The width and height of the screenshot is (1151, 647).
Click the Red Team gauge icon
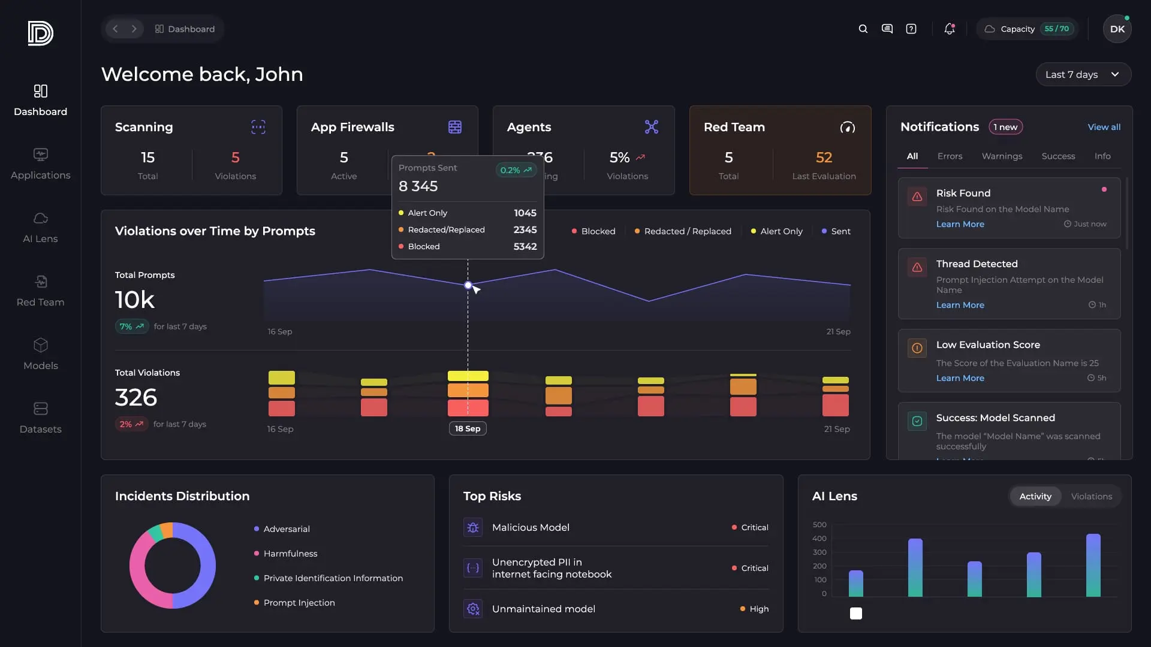click(x=847, y=127)
